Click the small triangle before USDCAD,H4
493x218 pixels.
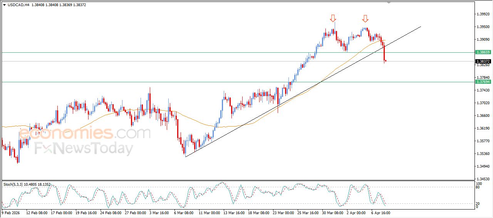click(4, 5)
